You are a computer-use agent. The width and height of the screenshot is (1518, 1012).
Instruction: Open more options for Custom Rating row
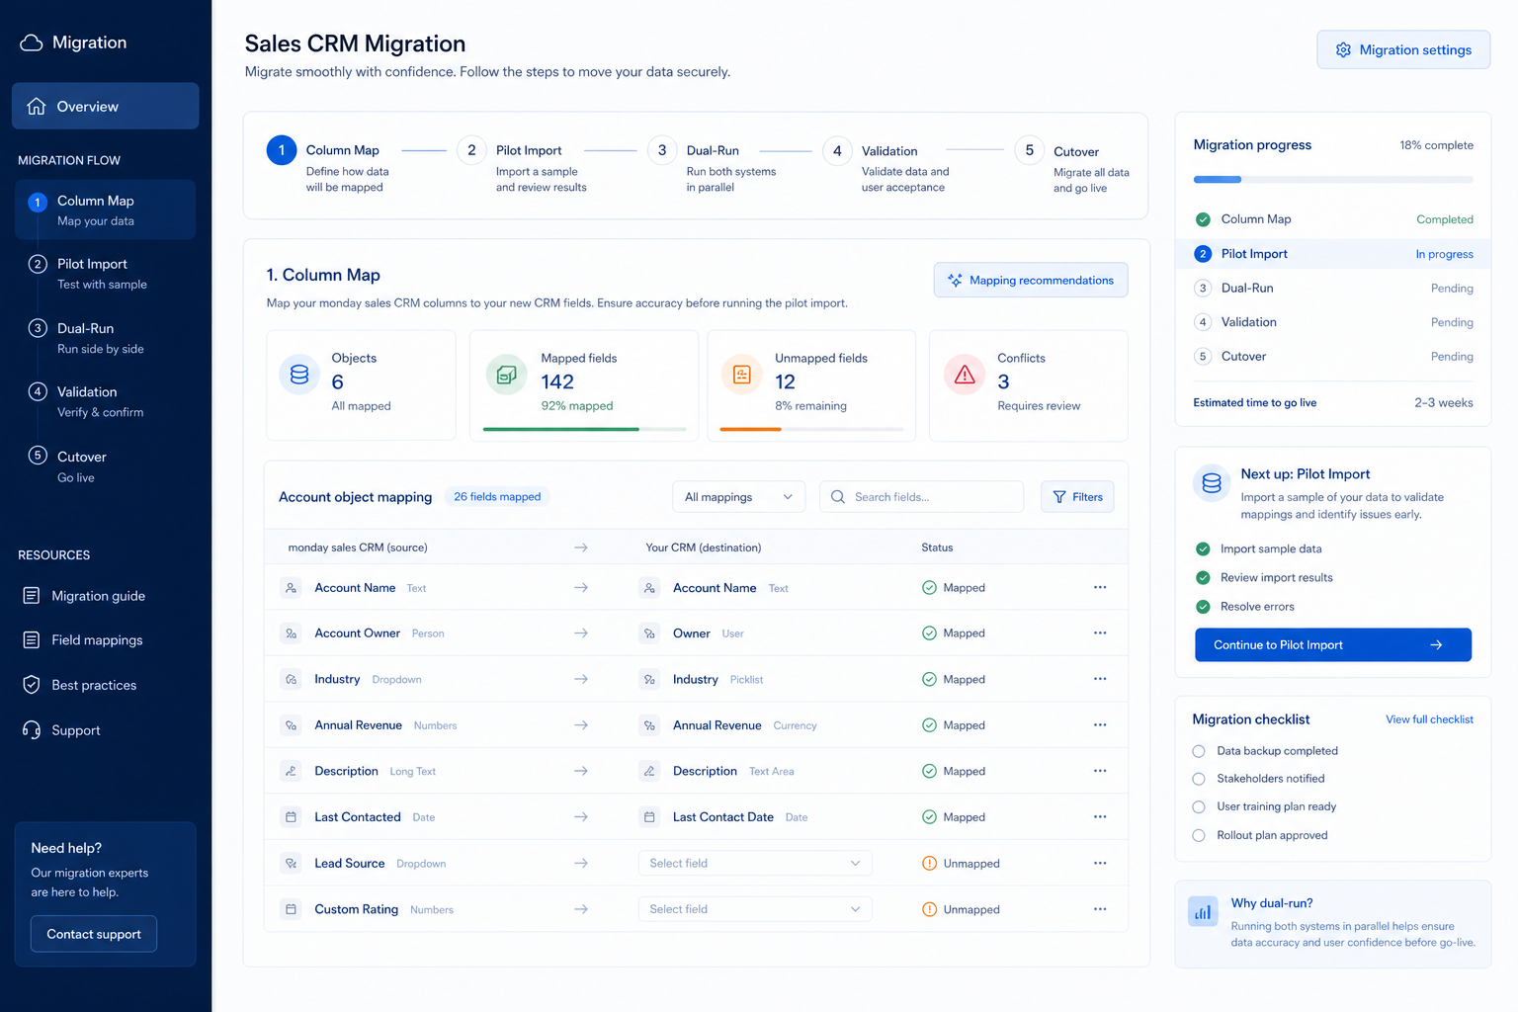tap(1100, 908)
